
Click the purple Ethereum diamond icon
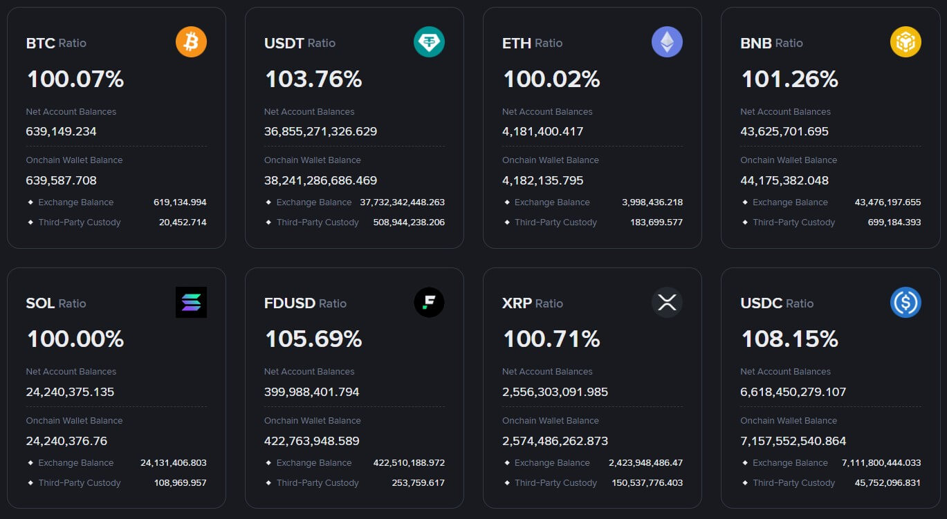click(667, 42)
